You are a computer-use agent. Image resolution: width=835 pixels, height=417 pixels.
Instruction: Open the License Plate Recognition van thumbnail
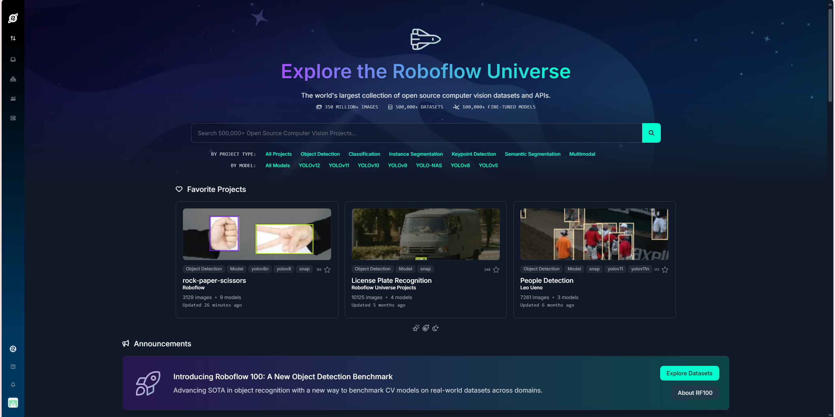point(426,234)
